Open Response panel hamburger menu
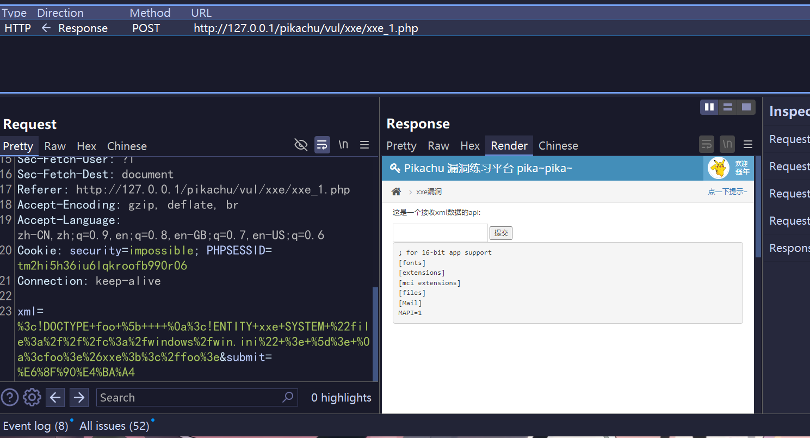This screenshot has width=810, height=438. [x=748, y=144]
